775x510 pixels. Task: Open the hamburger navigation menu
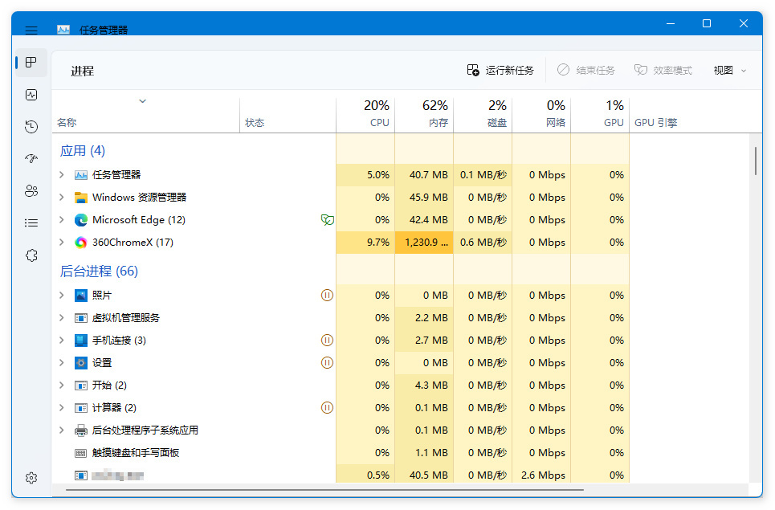pyautogui.click(x=31, y=31)
